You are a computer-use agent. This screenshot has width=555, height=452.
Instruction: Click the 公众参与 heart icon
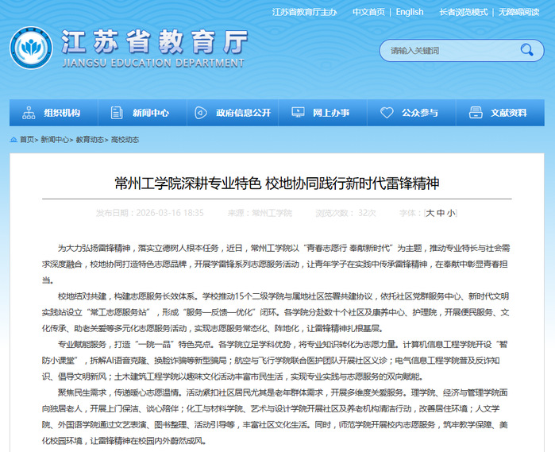point(386,113)
